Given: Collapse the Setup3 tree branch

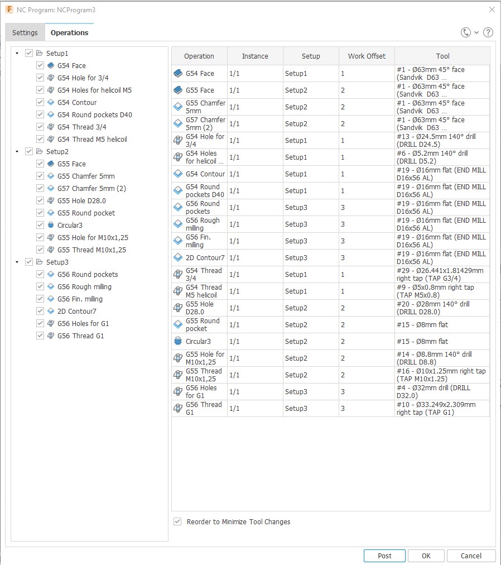Looking at the screenshot, I should click(x=17, y=262).
